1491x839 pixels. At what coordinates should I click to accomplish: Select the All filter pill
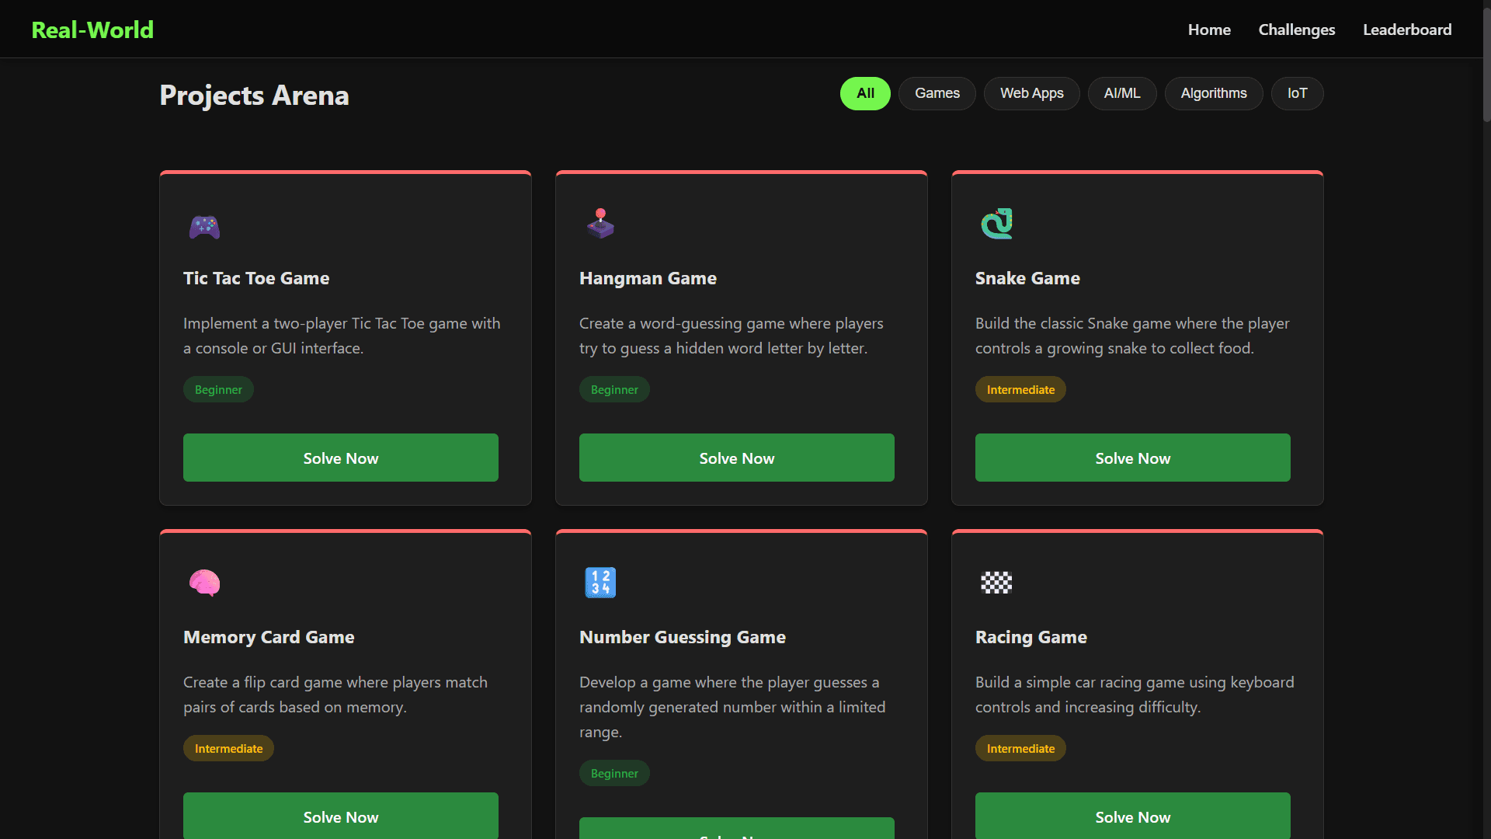coord(865,93)
